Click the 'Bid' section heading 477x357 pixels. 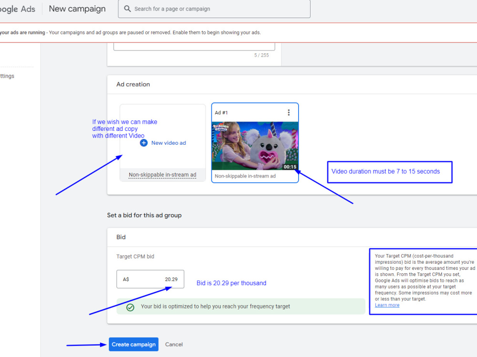coord(121,237)
